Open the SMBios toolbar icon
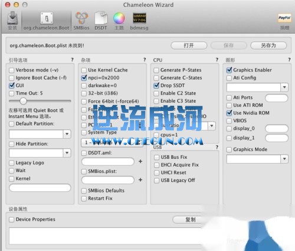The height and width of the screenshot is (251, 295). (x=81, y=21)
